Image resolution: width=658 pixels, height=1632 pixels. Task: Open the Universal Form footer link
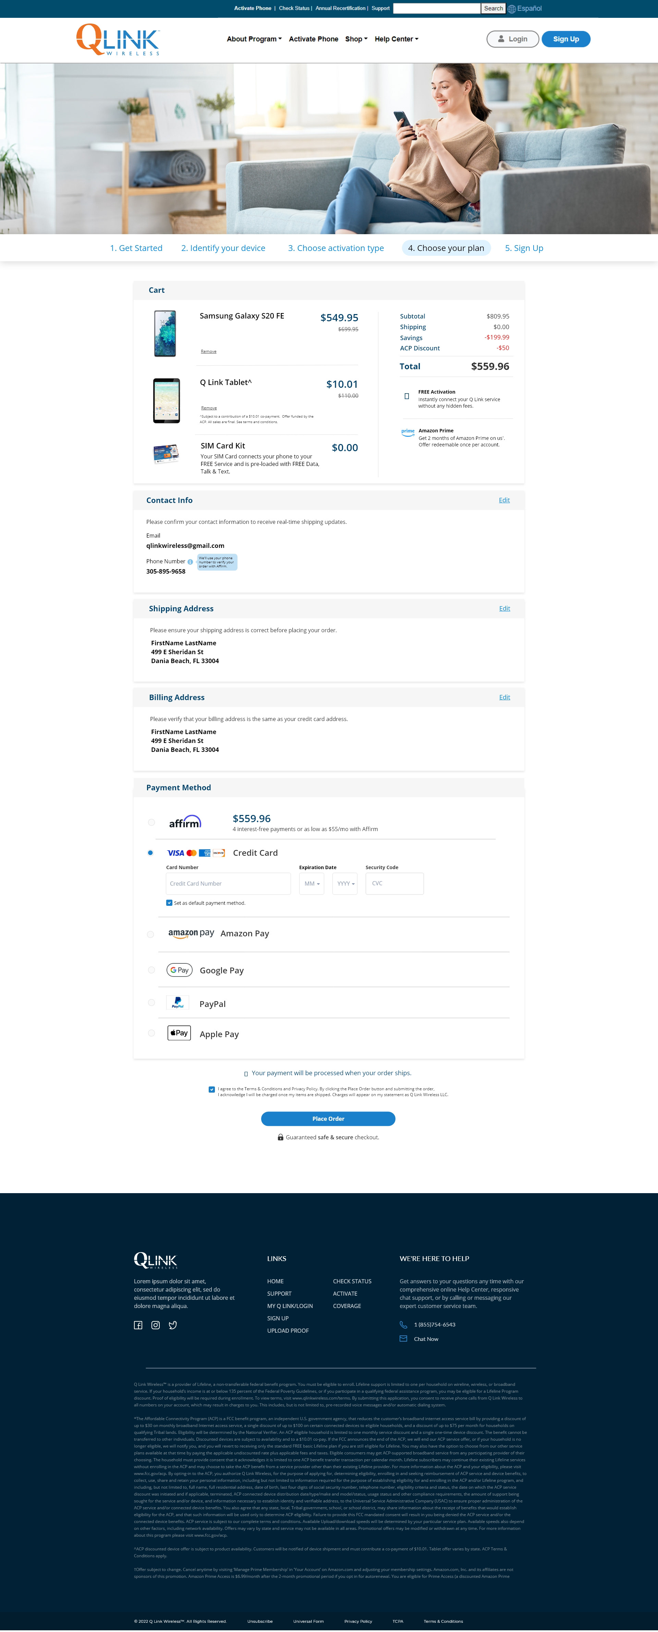click(x=308, y=1621)
